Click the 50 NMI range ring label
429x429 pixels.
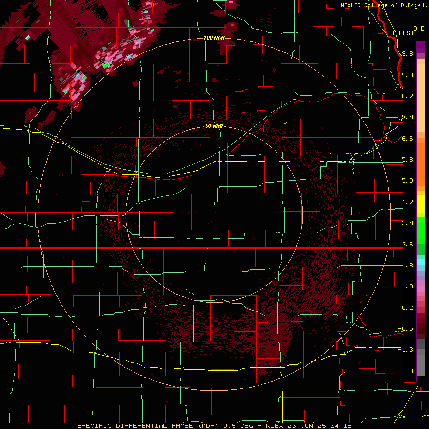(x=214, y=126)
